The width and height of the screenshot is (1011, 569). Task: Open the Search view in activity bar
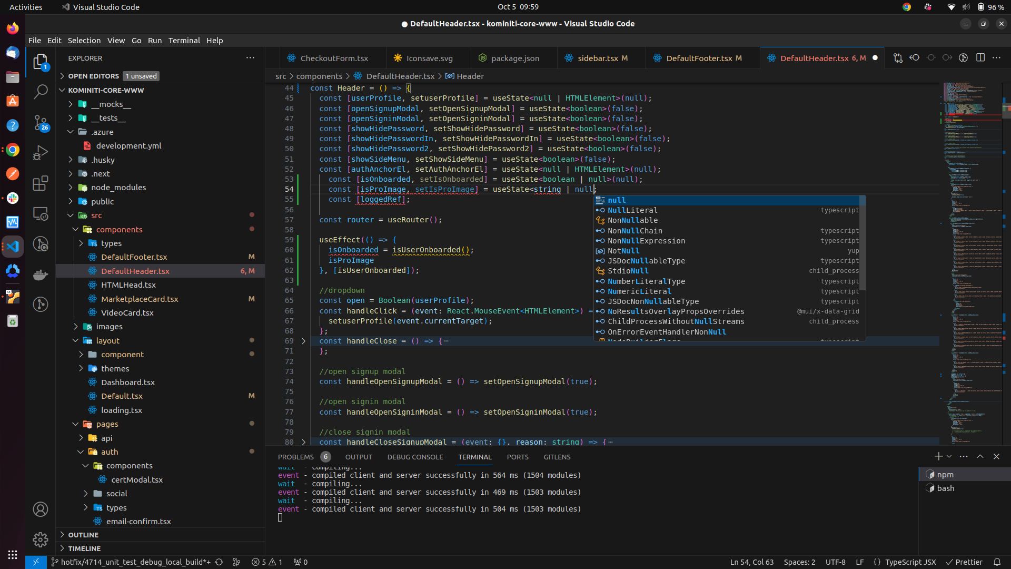(41, 92)
